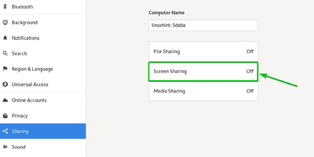The width and height of the screenshot is (314, 157).
Task: Click the Online Accounts cloud icon
Action: point(5,100)
